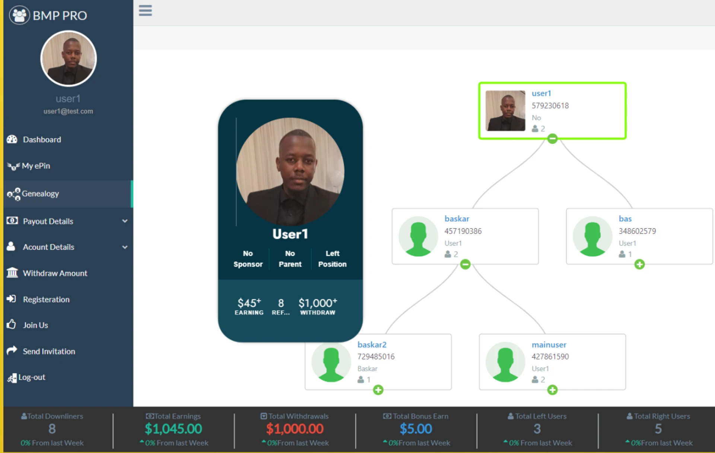715x453 pixels.
Task: Click the Log-out running-man icon
Action: point(12,377)
